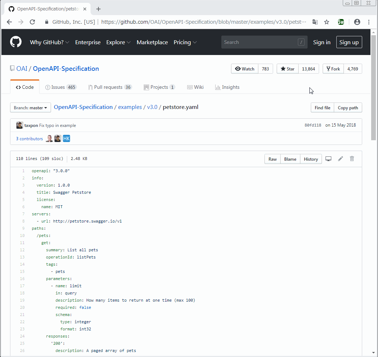
Task: View Raw file
Action: click(x=272, y=159)
